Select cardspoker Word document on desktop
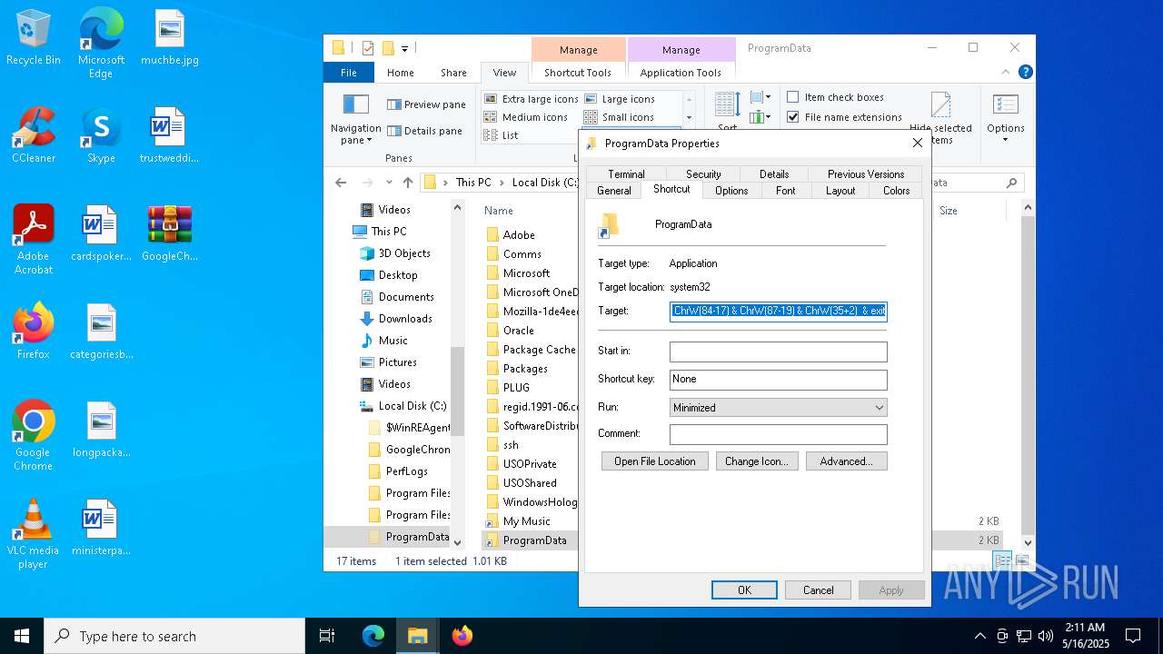The image size is (1163, 654). coord(101,234)
